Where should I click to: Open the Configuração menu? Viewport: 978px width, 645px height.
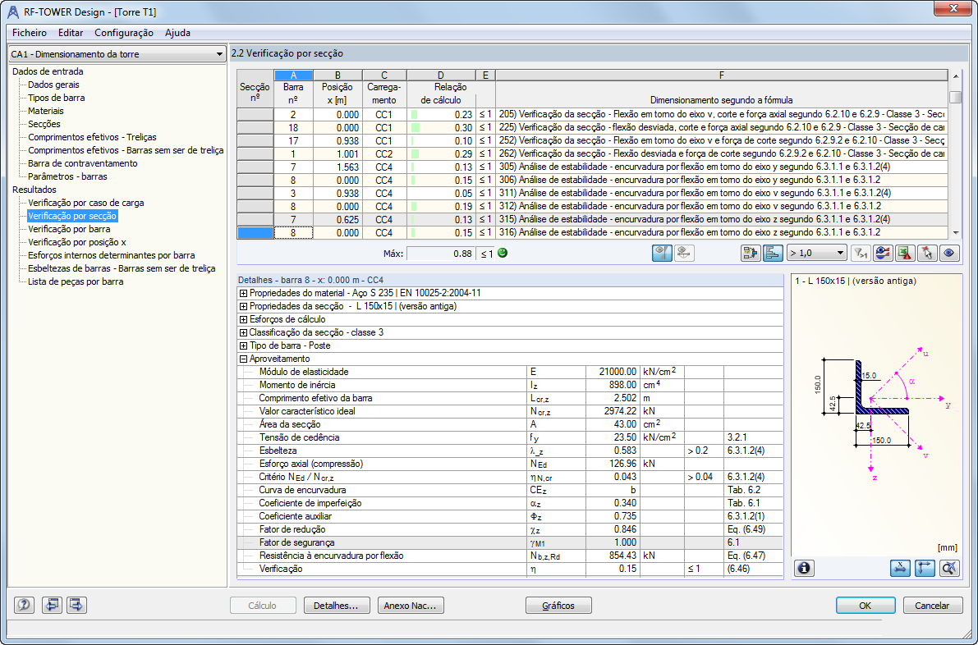(123, 32)
